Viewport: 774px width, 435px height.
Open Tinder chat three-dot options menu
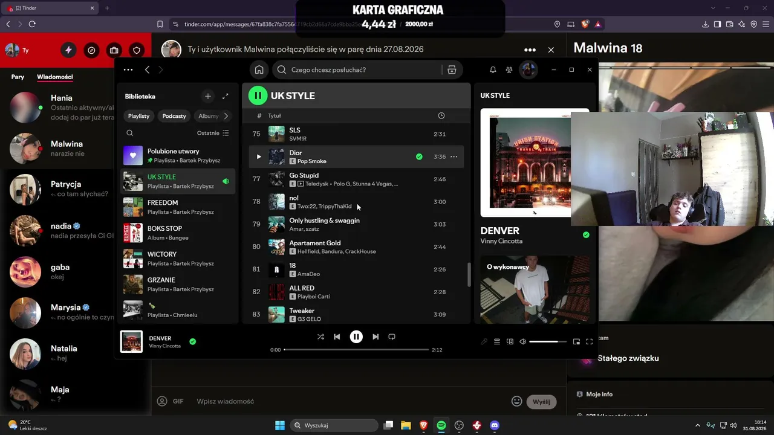530,50
